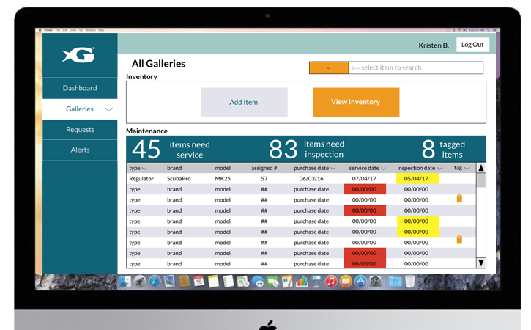Image resolution: width=531 pixels, height=330 pixels.
Task: Open FaceTime from the dock
Action: (x=273, y=282)
